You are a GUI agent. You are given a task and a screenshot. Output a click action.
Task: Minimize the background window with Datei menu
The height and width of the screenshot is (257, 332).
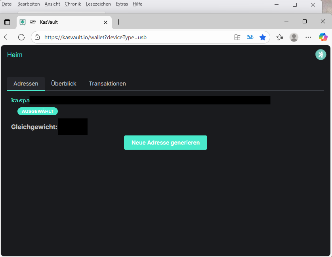click(277, 5)
